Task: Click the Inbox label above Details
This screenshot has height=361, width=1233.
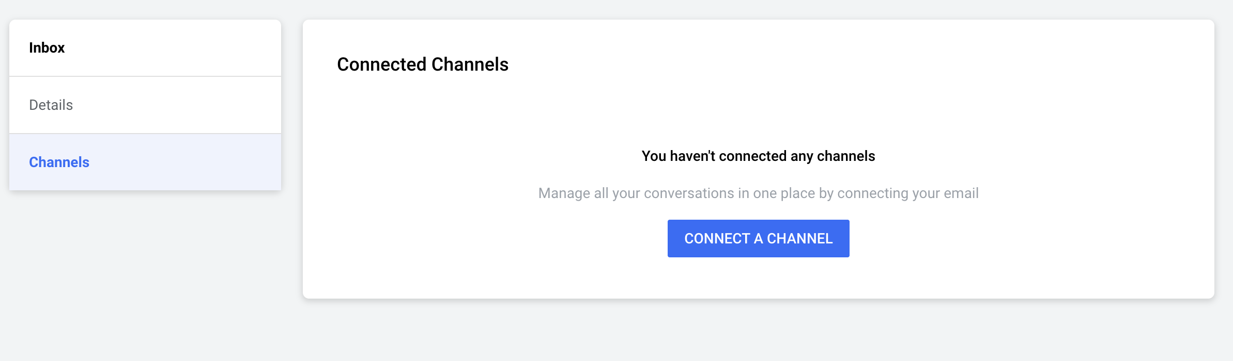Action: coord(47,48)
